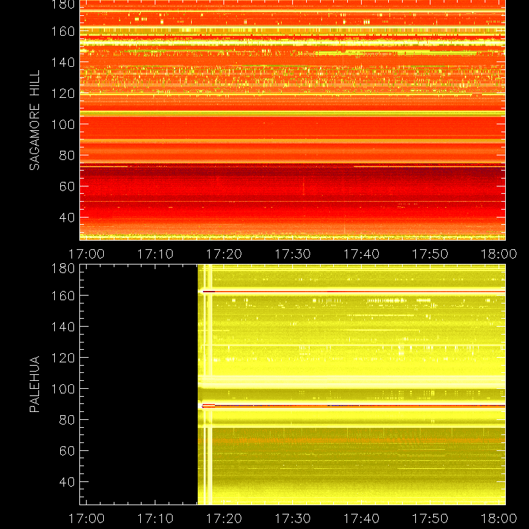Select the 40 tick label on Sagamore Hill axis
Screen dimensions: 529x529
coord(67,218)
